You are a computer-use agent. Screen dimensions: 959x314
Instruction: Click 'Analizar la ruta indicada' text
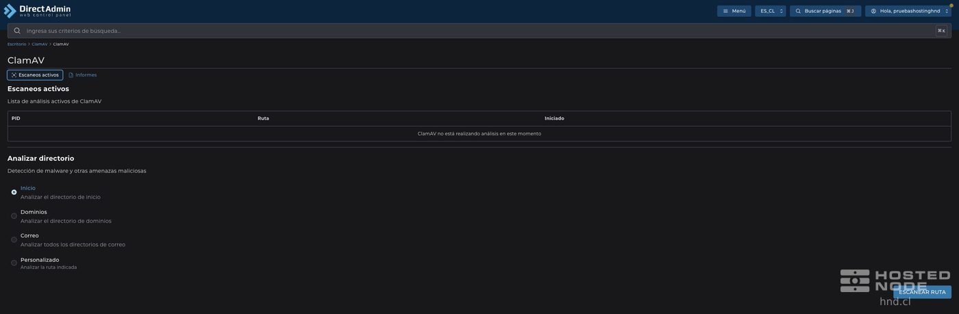tap(49, 267)
